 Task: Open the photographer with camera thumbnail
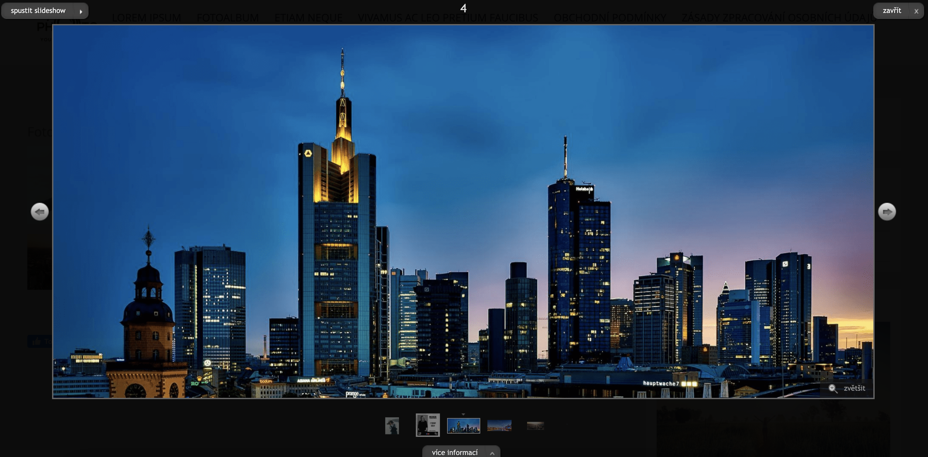(392, 426)
